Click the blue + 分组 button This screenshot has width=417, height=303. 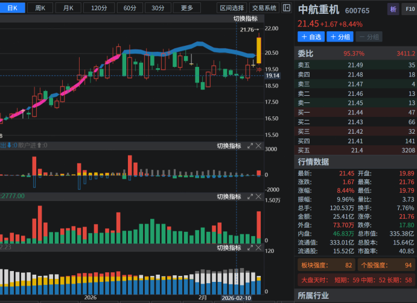(340, 37)
